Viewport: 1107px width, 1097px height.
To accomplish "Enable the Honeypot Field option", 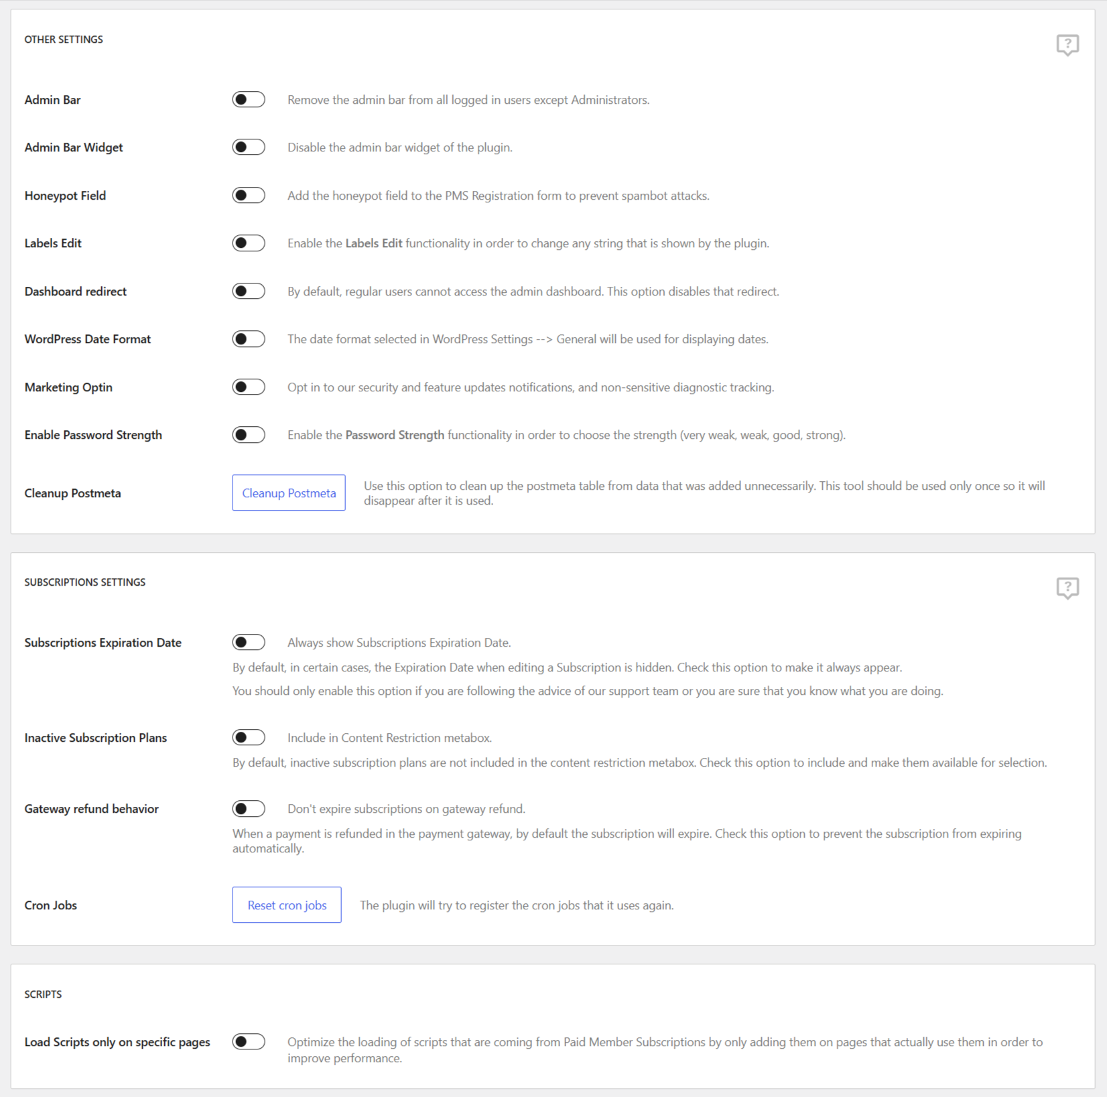I will pos(248,195).
